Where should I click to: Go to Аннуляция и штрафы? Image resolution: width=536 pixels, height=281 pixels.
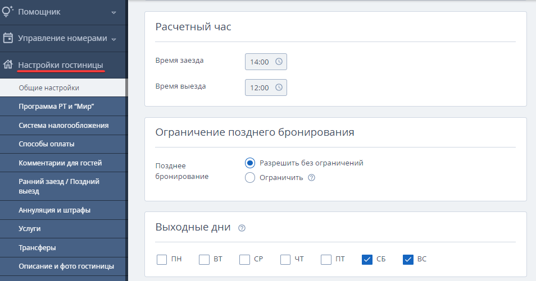tap(63, 210)
